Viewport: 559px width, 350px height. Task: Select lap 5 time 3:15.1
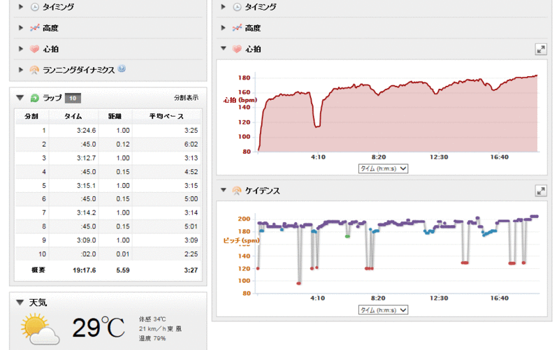pyautogui.click(x=86, y=186)
